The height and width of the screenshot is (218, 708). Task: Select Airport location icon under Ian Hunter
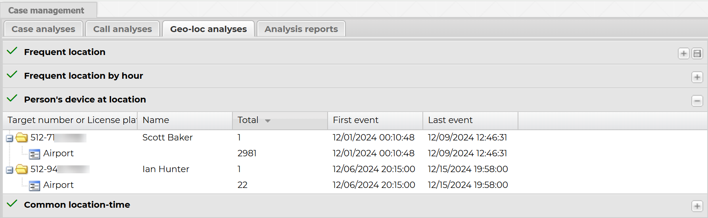[x=35, y=186]
